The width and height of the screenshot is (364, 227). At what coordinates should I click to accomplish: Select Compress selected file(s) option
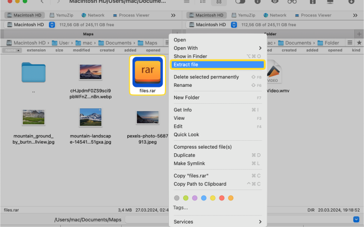coord(202,147)
